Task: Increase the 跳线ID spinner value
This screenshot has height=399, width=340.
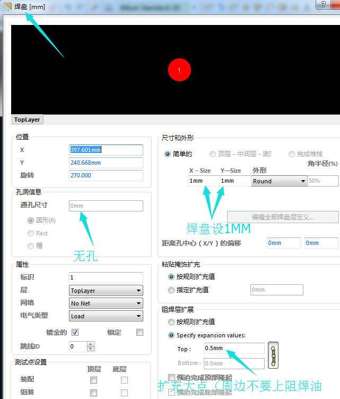Action: (91, 344)
